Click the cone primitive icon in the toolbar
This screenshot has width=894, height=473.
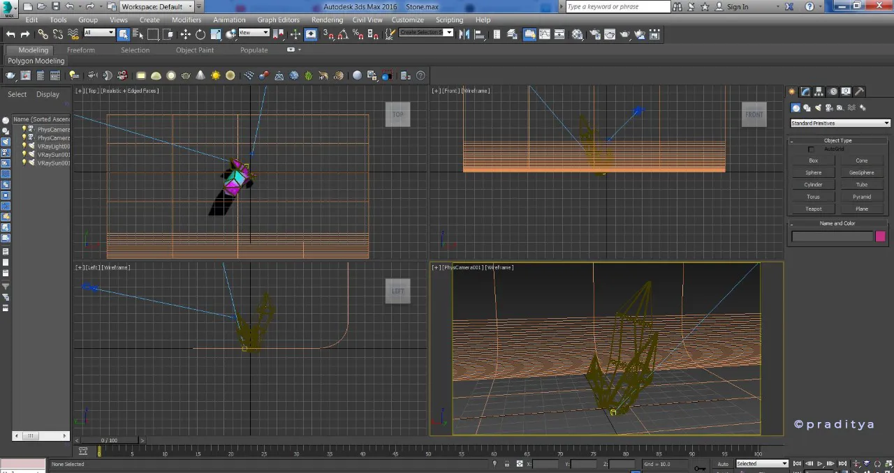200,75
